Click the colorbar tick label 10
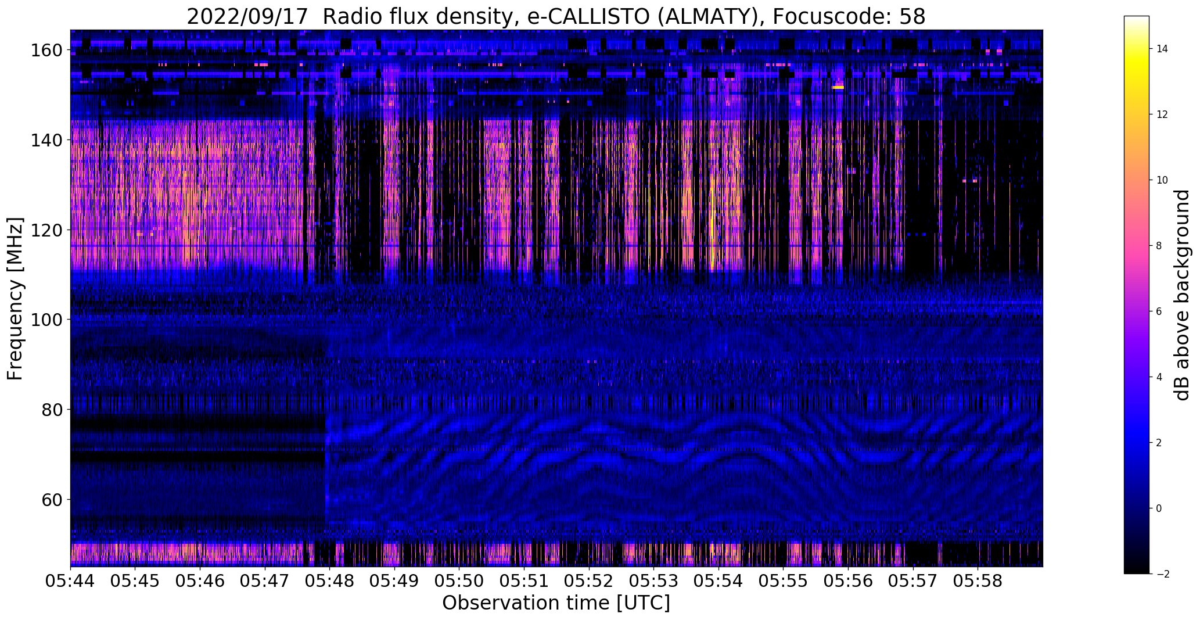This screenshot has height=620, width=1200. click(x=1162, y=180)
